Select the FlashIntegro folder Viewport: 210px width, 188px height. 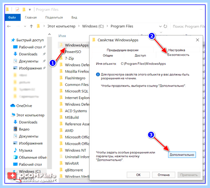tap(72, 78)
